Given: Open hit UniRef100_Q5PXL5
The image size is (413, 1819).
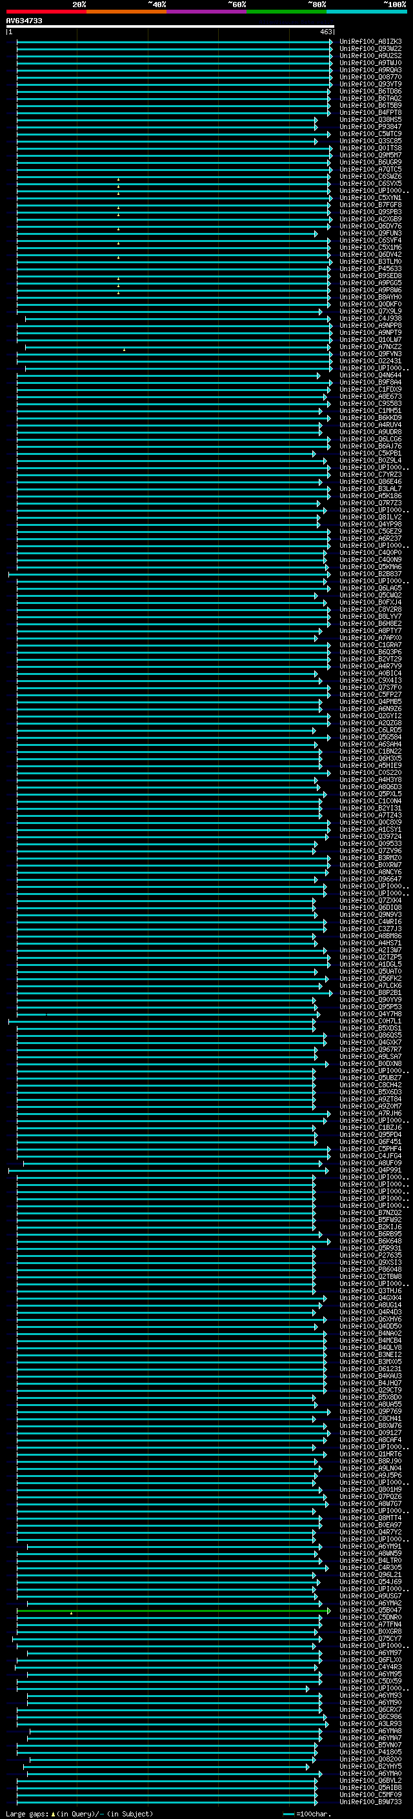Looking at the screenshot, I should tap(370, 794).
